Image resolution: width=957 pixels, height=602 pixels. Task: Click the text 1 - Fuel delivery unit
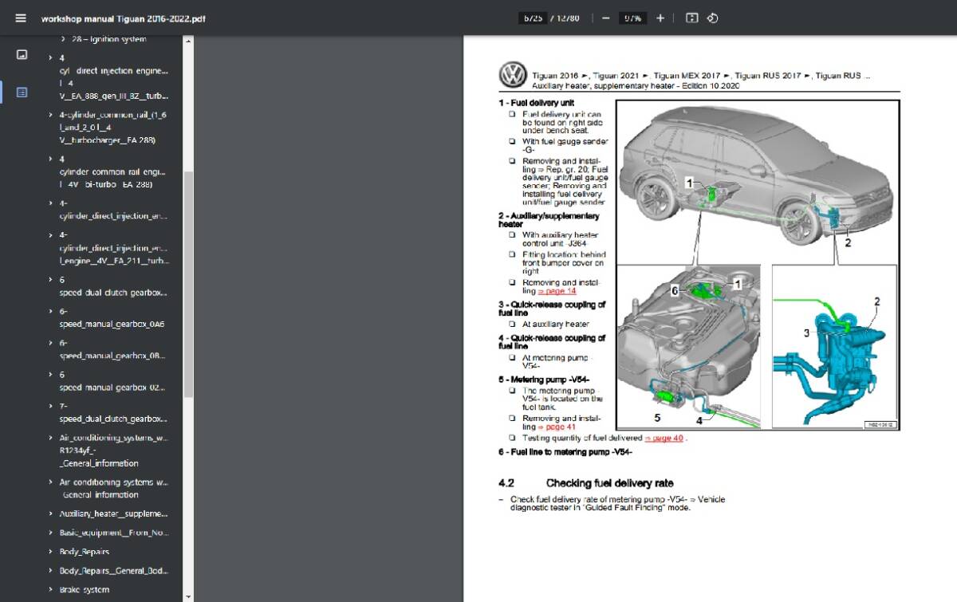[536, 104]
